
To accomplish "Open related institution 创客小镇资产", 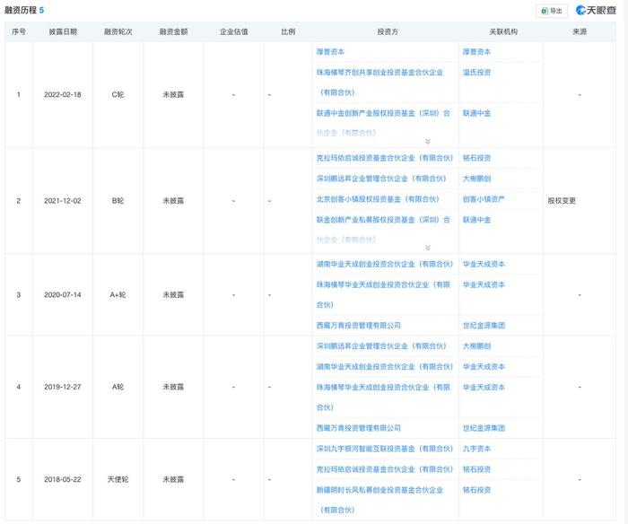I will (484, 199).
